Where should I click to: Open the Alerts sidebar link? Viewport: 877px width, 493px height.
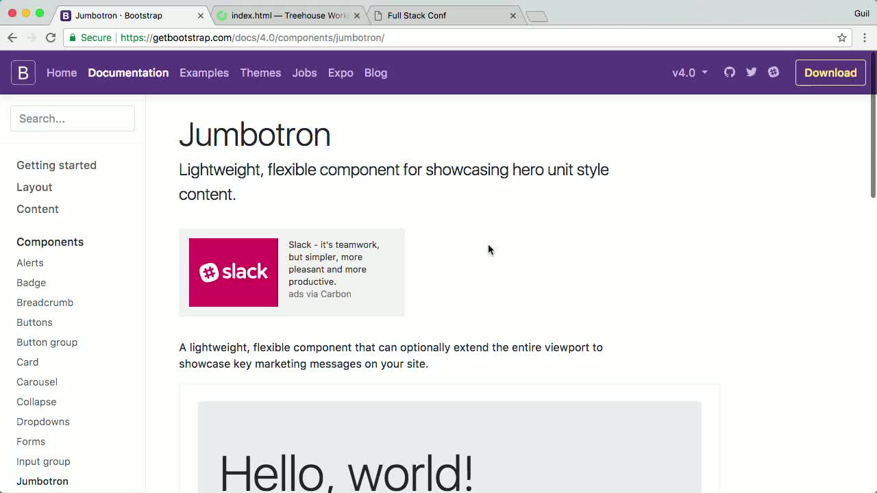[30, 263]
